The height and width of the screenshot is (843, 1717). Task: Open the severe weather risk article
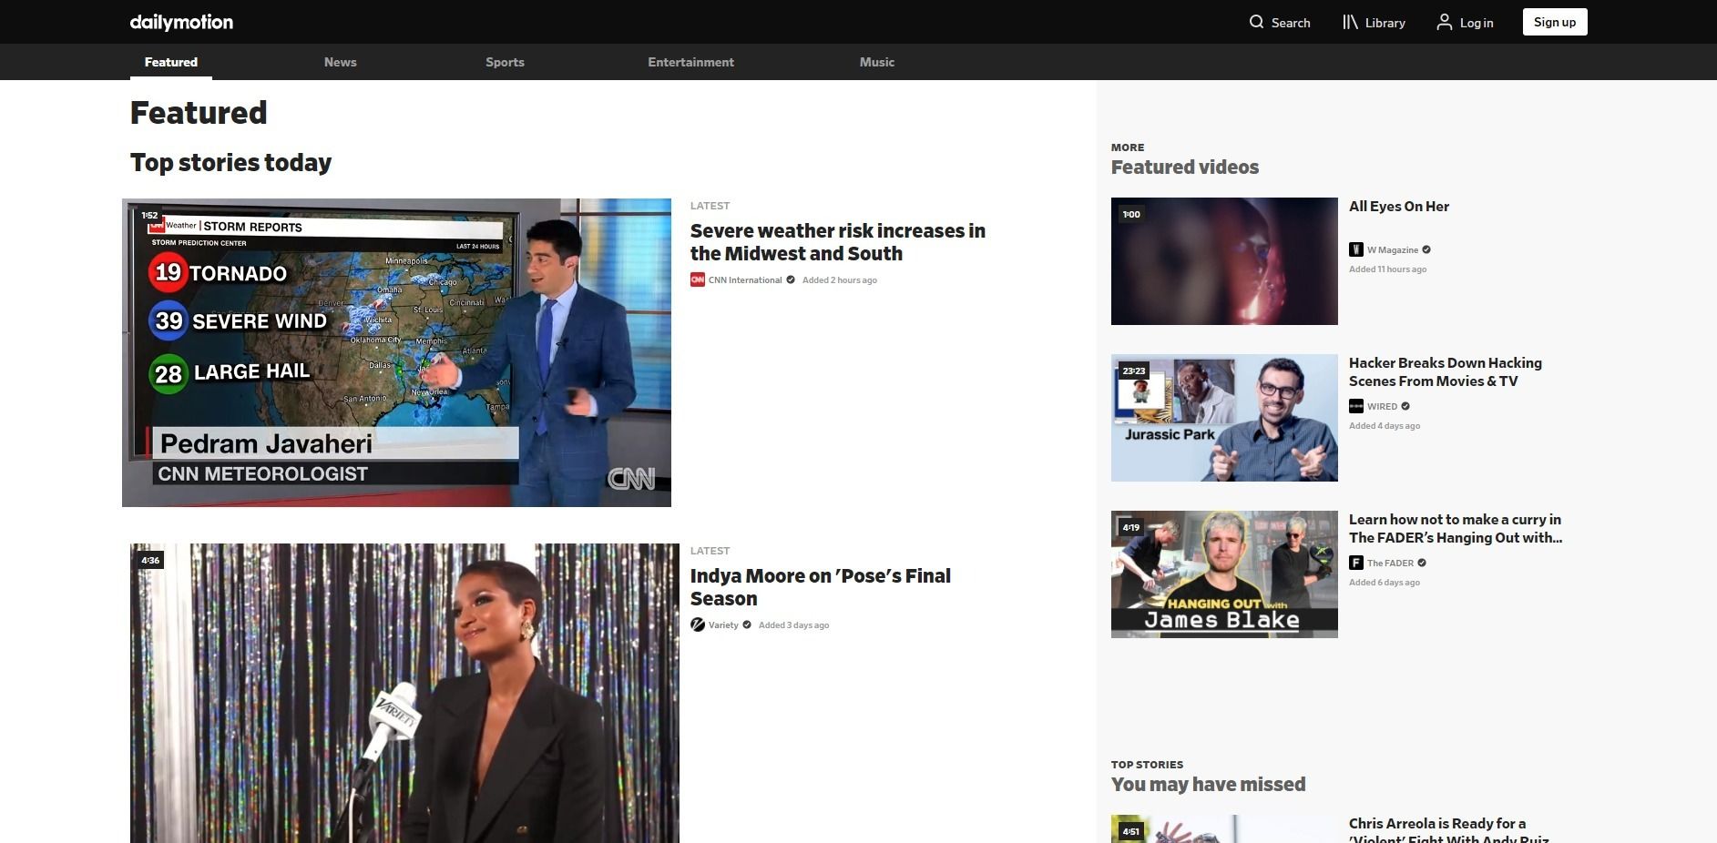click(836, 242)
